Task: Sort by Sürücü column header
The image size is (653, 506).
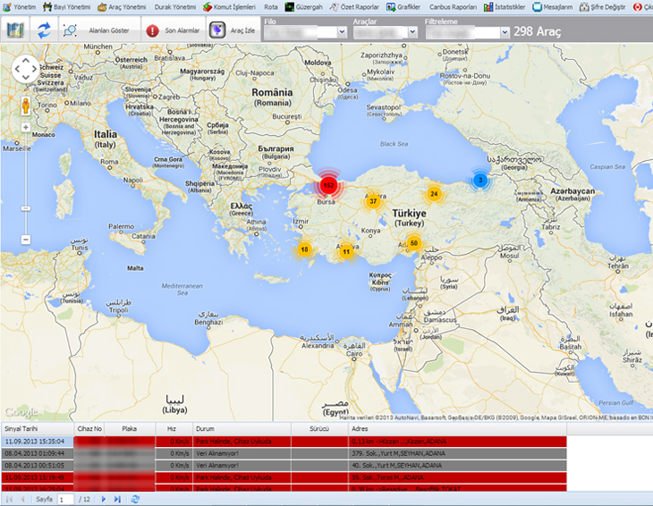Action: point(319,428)
